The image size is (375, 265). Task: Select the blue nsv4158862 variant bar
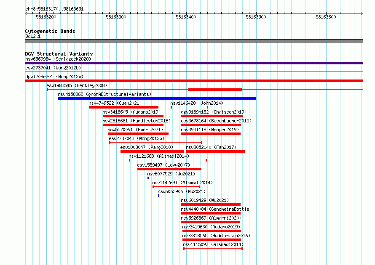(157, 98)
